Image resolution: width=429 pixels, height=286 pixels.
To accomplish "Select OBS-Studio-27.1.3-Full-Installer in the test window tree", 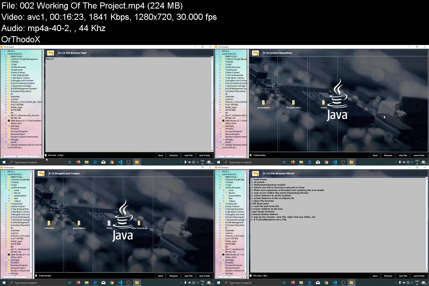I will pos(26,121).
